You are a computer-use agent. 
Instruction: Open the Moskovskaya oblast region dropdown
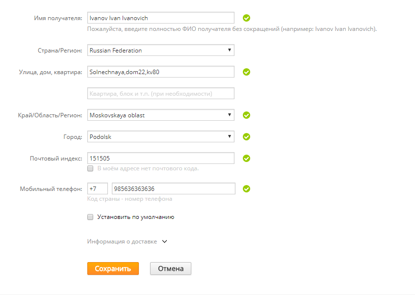(x=160, y=115)
